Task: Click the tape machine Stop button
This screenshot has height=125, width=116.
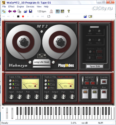Action: pos(85,94)
